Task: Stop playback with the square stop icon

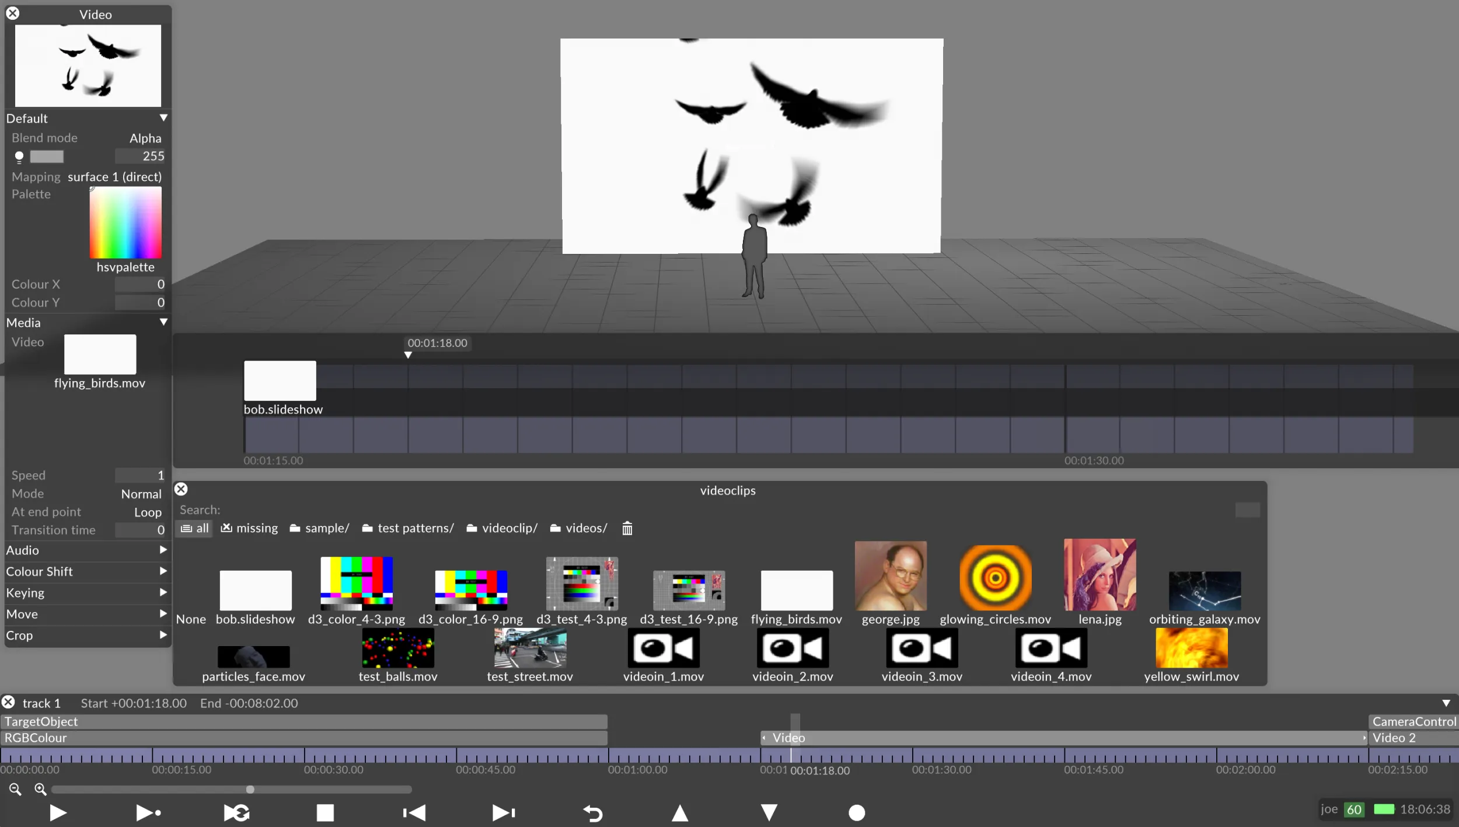Action: click(324, 812)
